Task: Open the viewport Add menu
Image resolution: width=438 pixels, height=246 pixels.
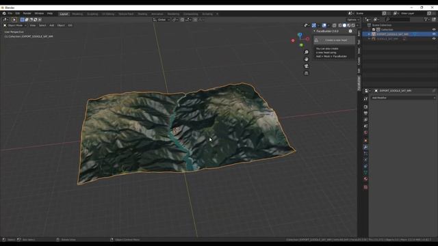Action: tap(52, 25)
